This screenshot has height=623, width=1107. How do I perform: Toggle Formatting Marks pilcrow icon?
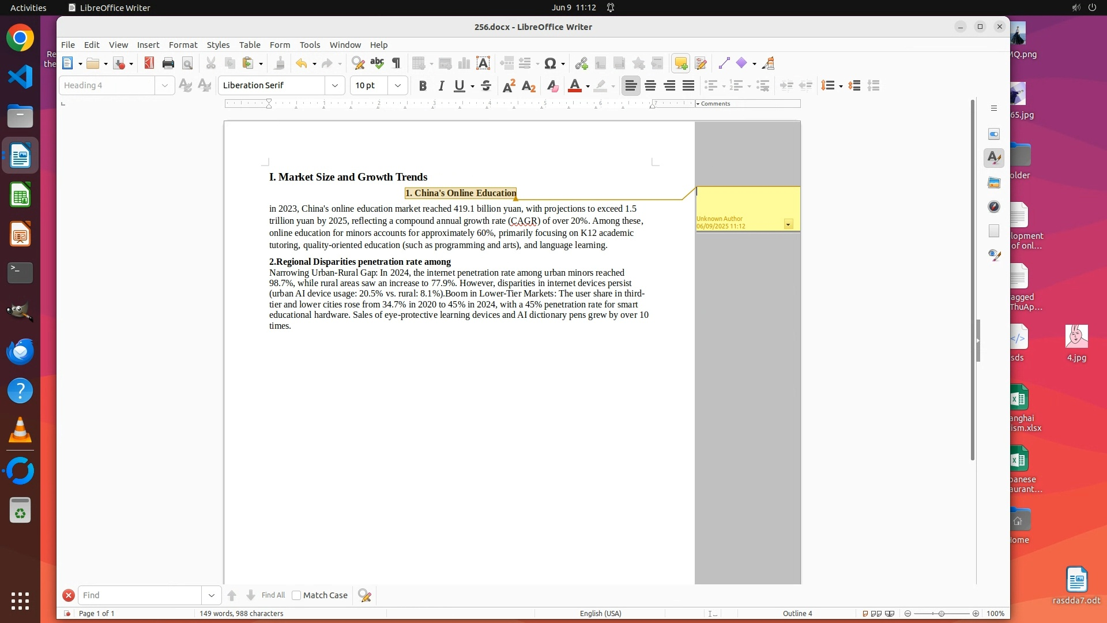click(x=396, y=63)
